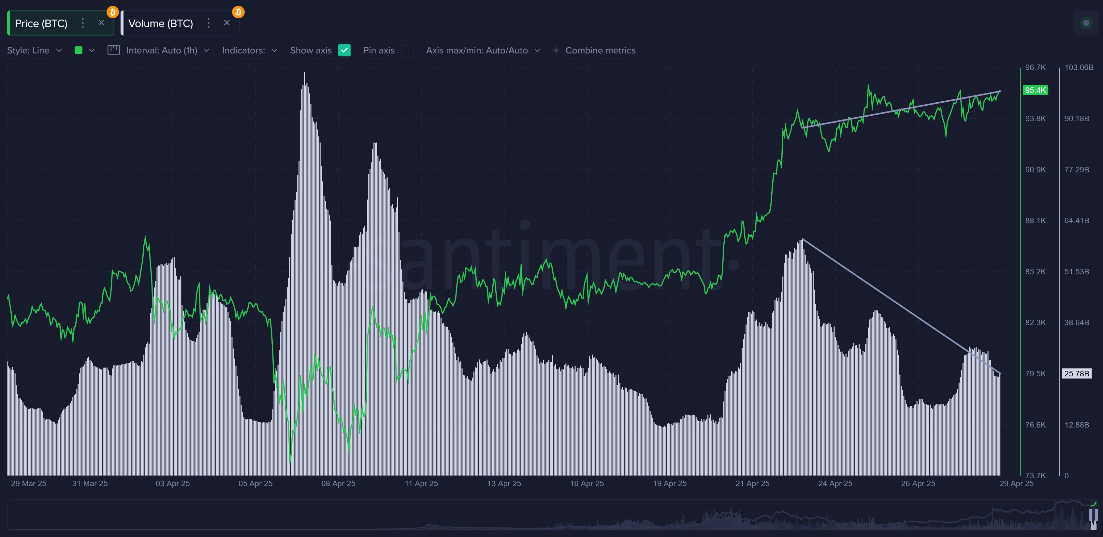Uncheck the Show axis checkbox
Screen dimensions: 1103x537
(344, 50)
